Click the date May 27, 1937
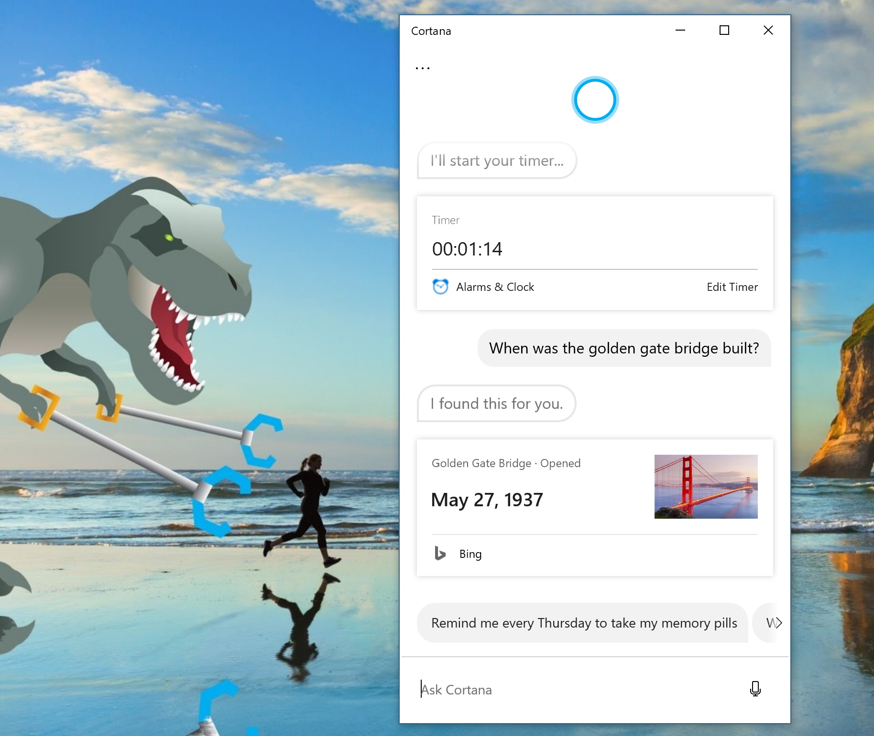This screenshot has height=736, width=874. tap(487, 500)
